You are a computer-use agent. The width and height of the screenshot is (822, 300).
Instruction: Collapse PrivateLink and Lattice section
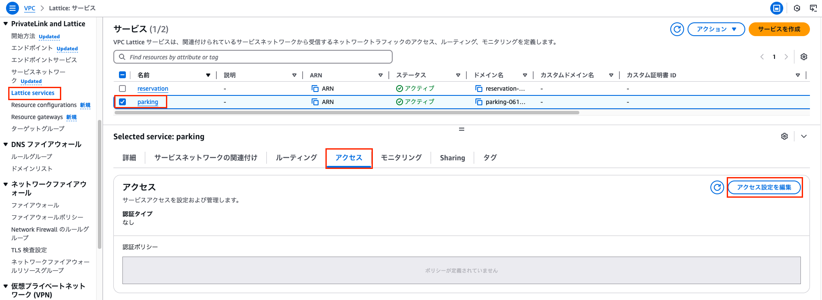tap(6, 24)
